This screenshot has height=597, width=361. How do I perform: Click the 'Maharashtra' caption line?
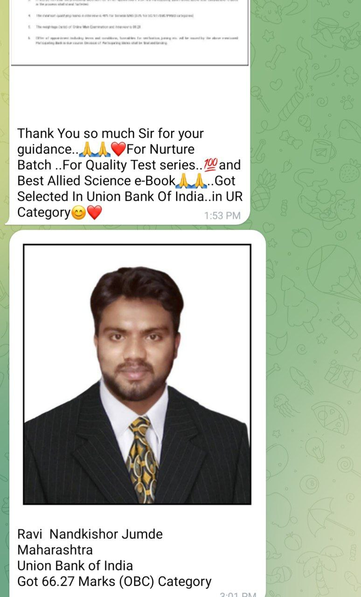(55, 550)
